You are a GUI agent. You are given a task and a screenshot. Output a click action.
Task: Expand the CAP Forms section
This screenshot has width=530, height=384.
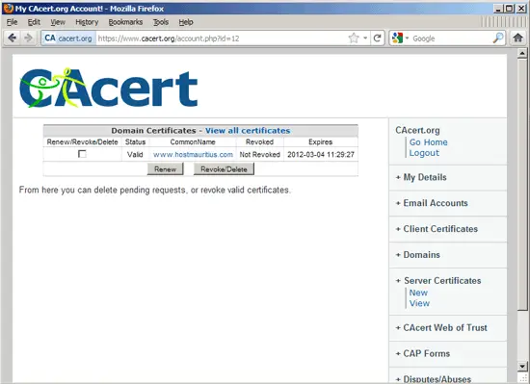point(423,353)
